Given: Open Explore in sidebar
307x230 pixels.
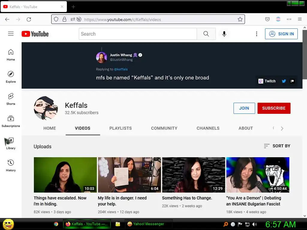Looking at the screenshot, I should pyautogui.click(x=11, y=77).
